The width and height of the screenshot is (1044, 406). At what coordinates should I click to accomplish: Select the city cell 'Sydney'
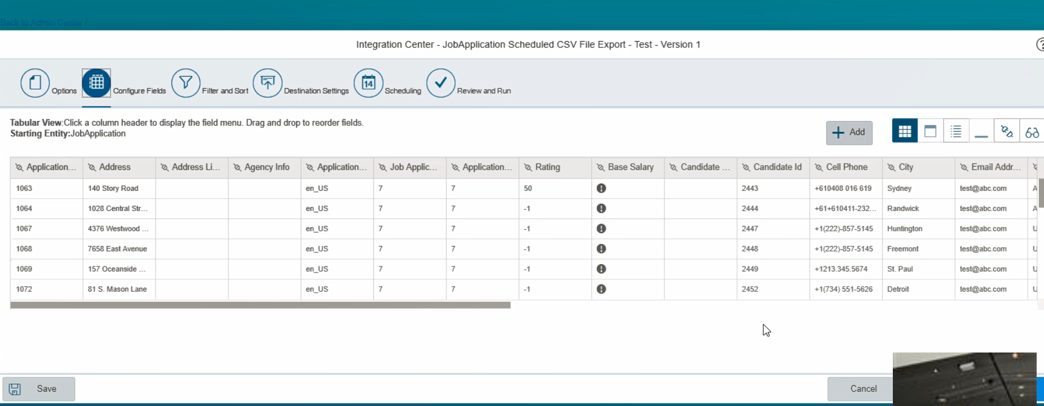pyautogui.click(x=919, y=188)
